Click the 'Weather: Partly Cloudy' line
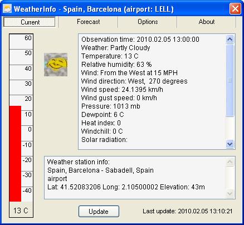 click(115, 48)
